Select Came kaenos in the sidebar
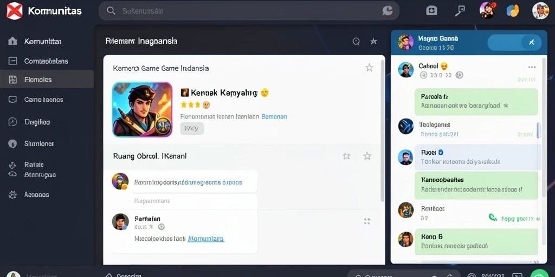The width and height of the screenshot is (555, 277). 43,100
